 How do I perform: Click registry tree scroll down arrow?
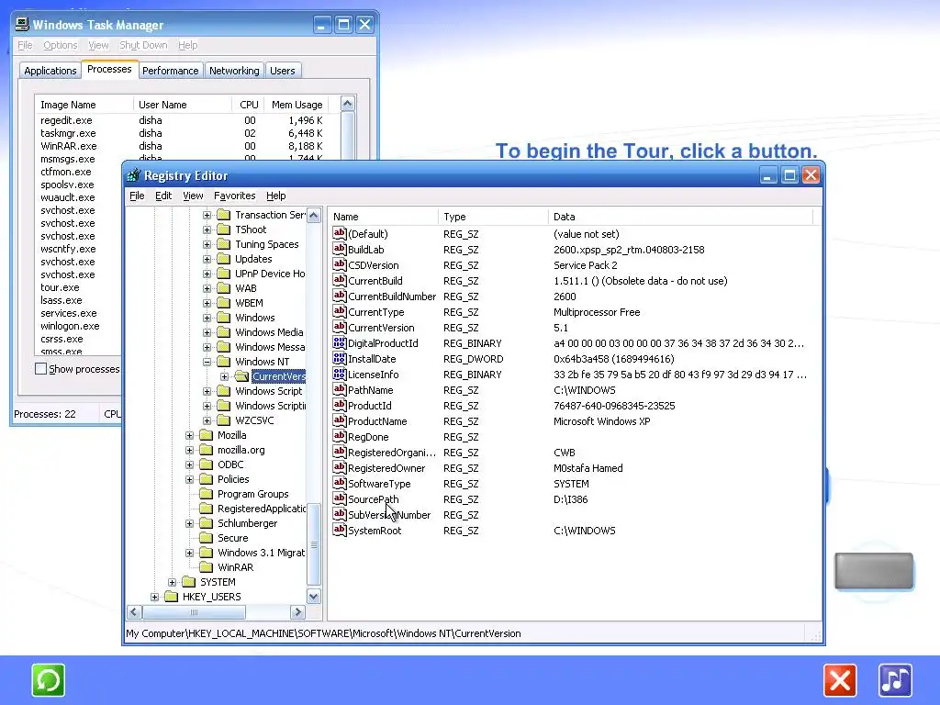[314, 596]
